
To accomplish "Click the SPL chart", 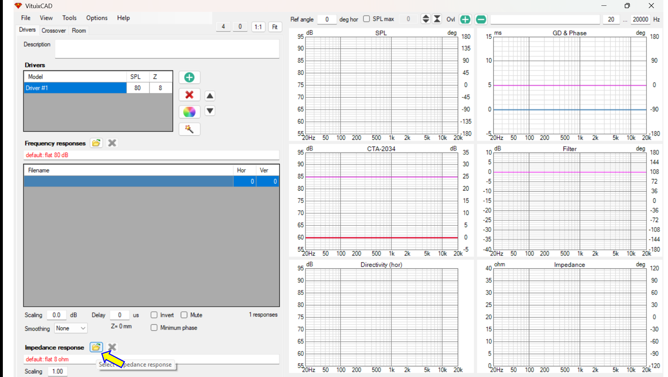I will [382, 85].
